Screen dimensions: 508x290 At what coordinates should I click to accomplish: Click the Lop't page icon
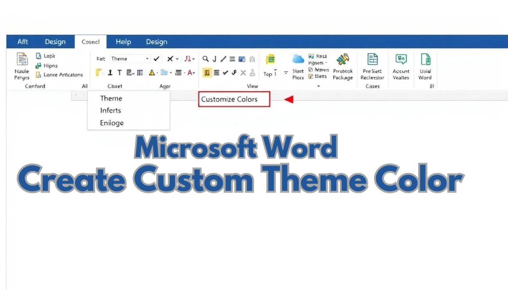pos(38,56)
